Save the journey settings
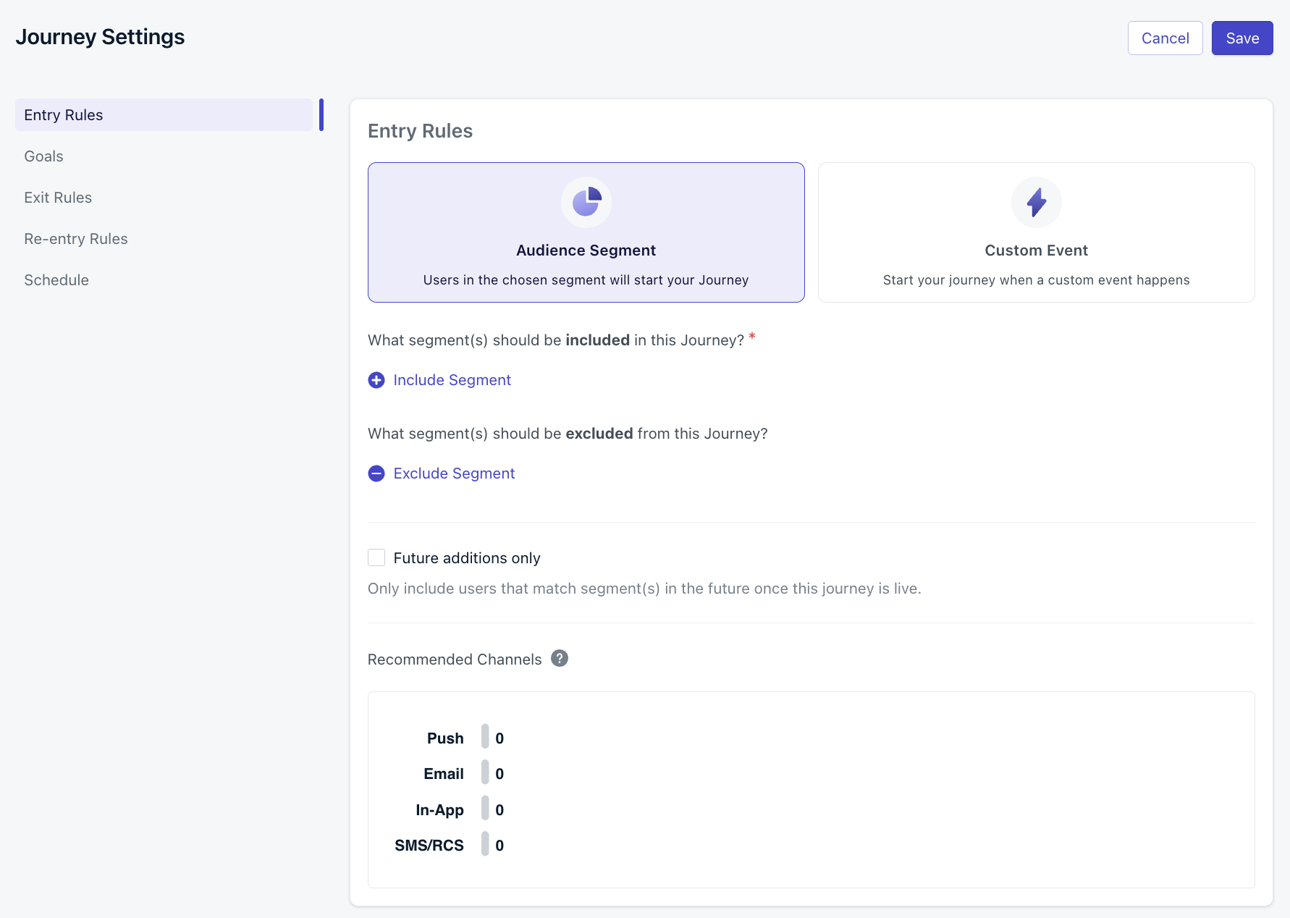 point(1241,38)
